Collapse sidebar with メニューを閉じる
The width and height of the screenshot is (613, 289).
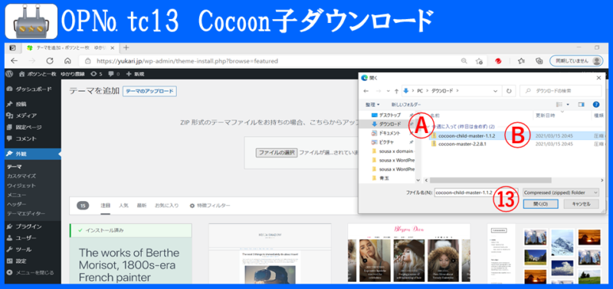pos(31,273)
